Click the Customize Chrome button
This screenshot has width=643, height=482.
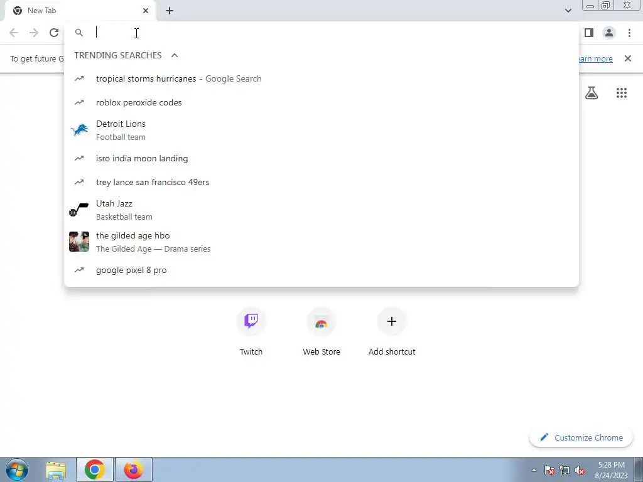(581, 437)
